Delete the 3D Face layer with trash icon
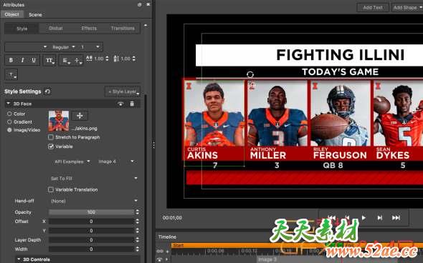Viewport: 423px width, 263px height. click(132, 104)
